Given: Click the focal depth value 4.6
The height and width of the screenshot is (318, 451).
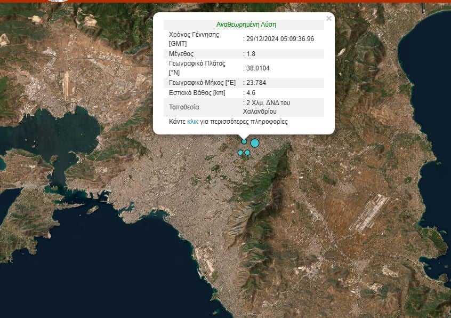Looking at the screenshot, I should [x=251, y=93].
